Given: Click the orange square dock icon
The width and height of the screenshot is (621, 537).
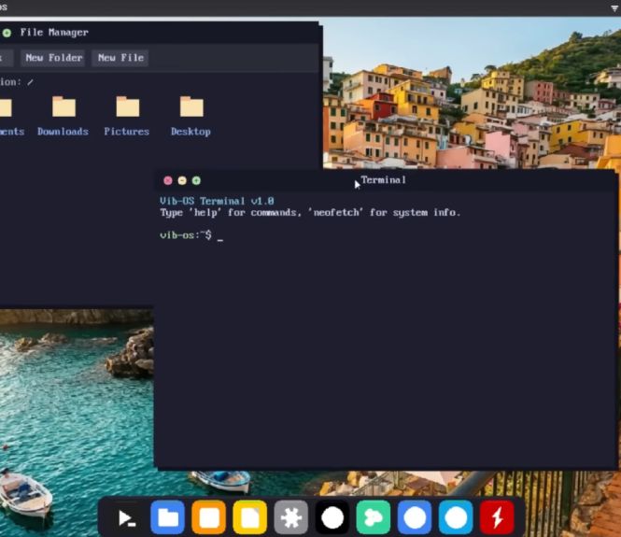Looking at the screenshot, I should click(x=209, y=516).
